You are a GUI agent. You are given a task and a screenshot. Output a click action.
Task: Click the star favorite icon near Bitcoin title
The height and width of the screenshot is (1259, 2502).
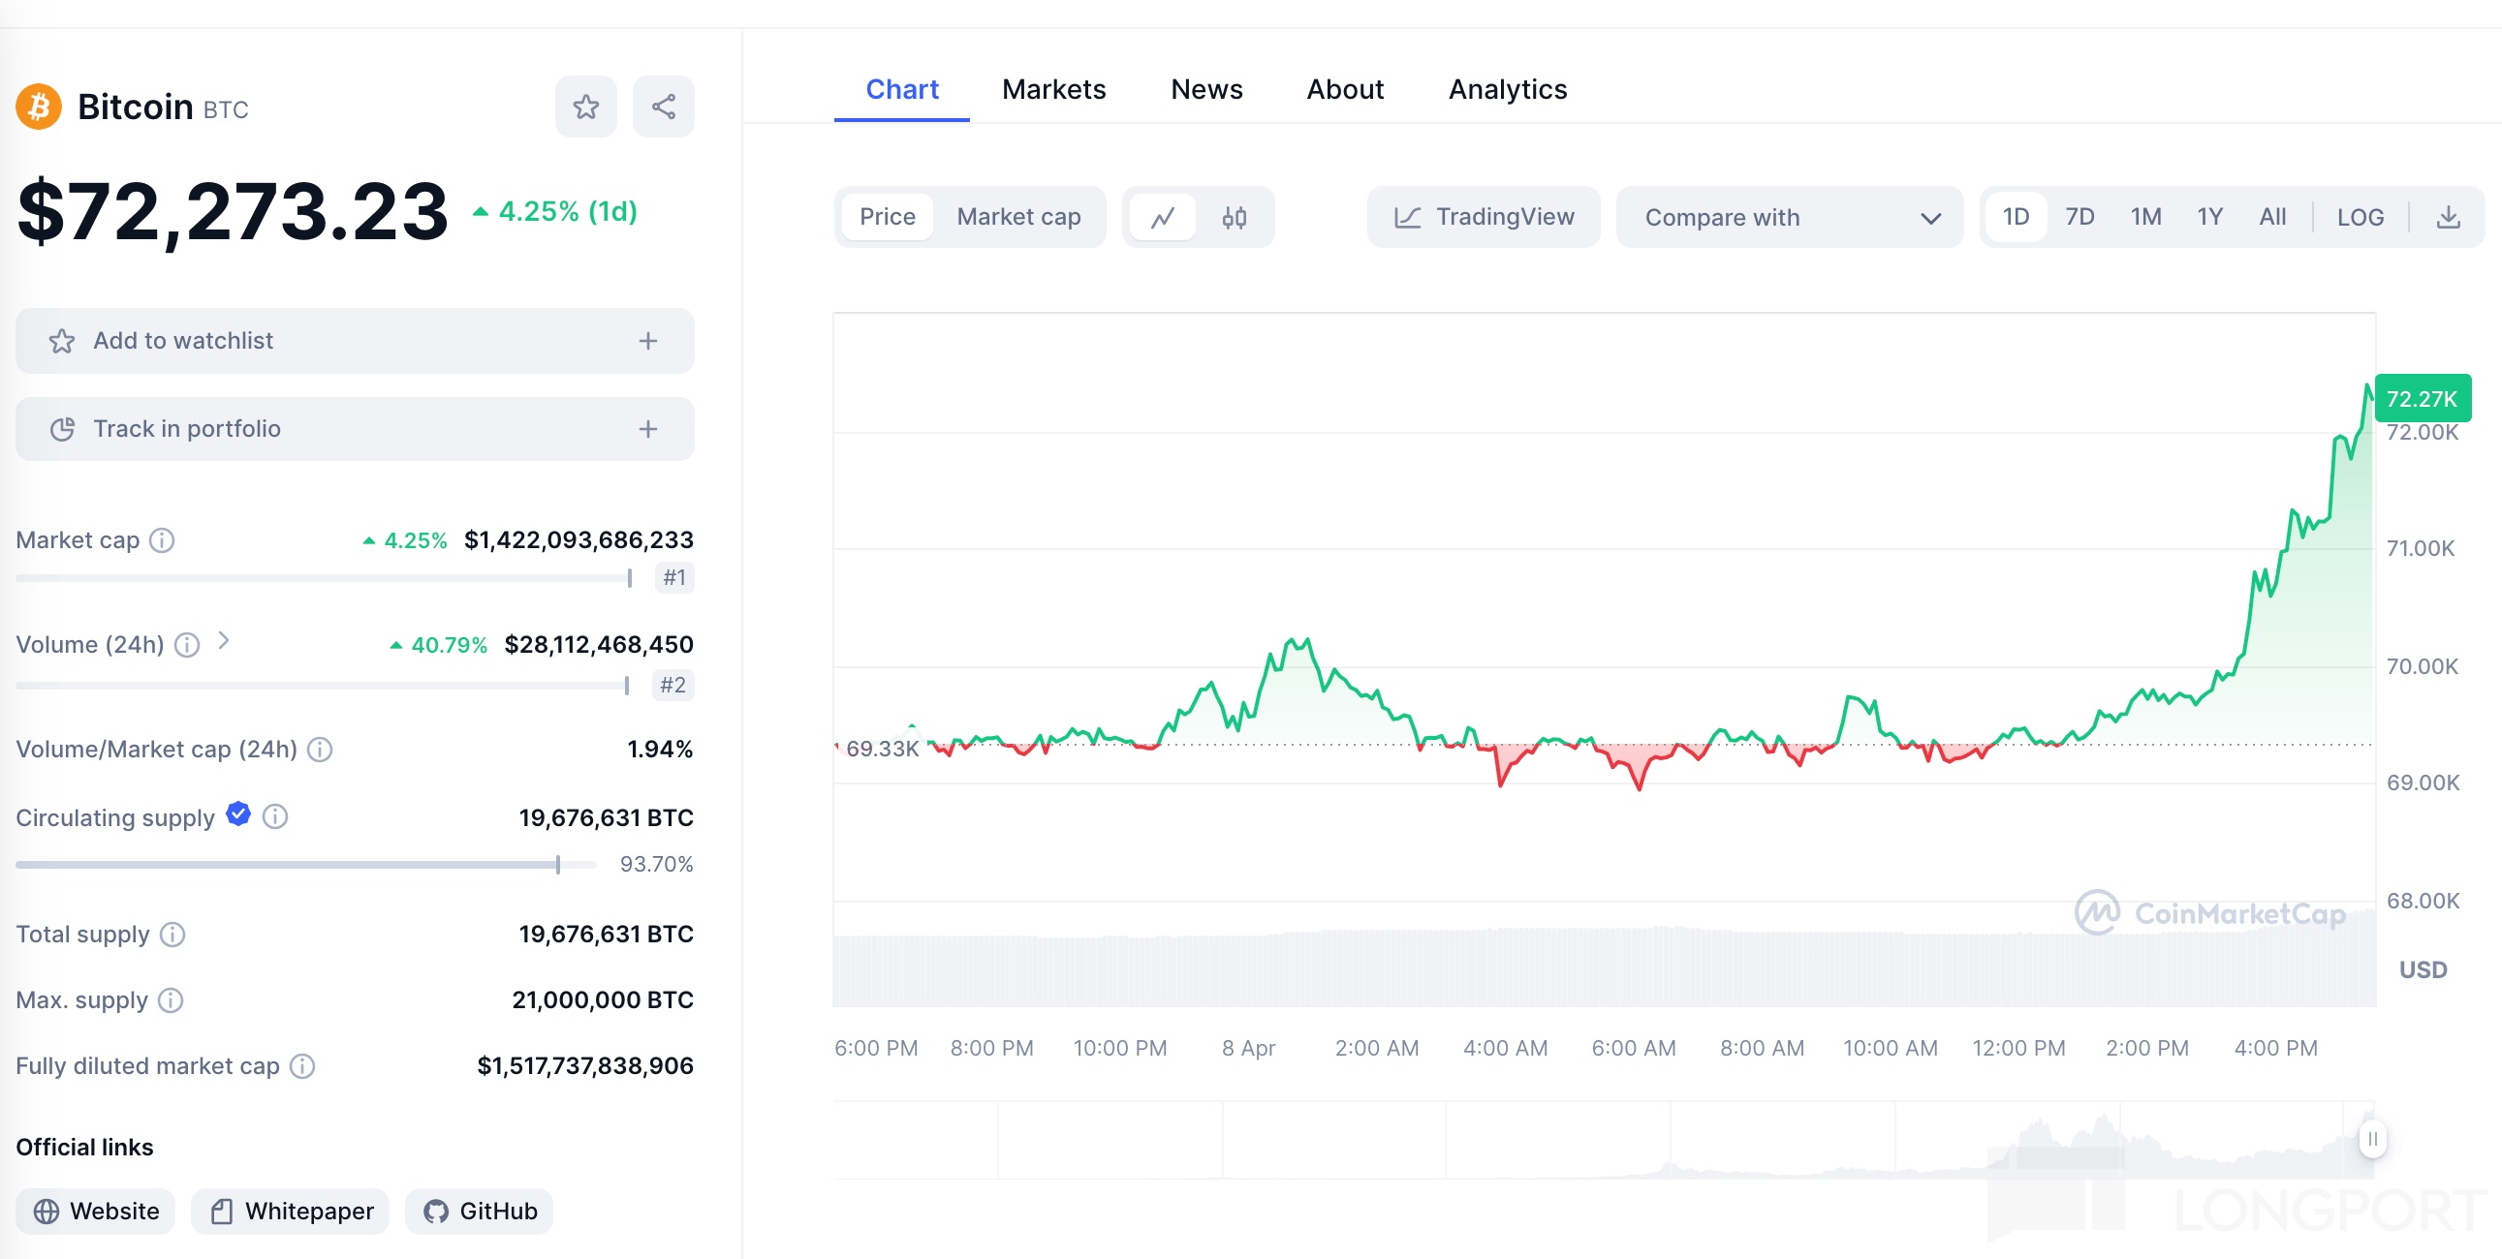(585, 107)
